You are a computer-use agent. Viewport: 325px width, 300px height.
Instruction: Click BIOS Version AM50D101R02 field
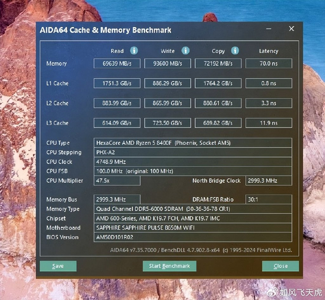tap(193, 237)
